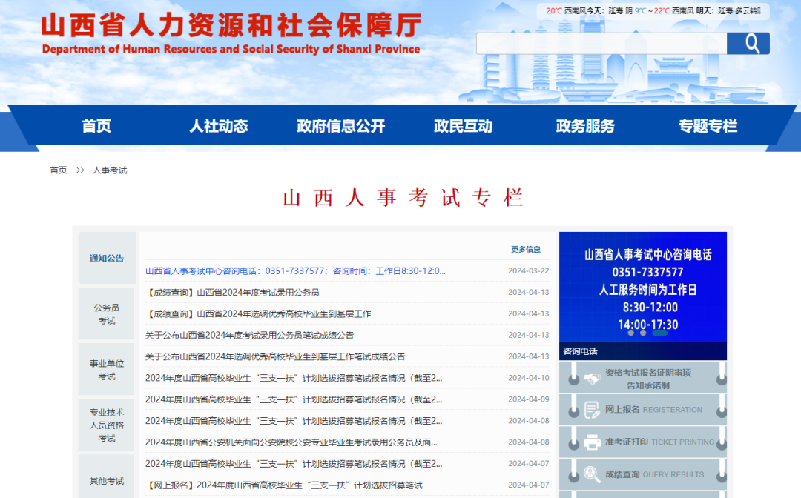The image size is (801, 498).
Task: Click the 更多信息 link
Action: point(525,250)
